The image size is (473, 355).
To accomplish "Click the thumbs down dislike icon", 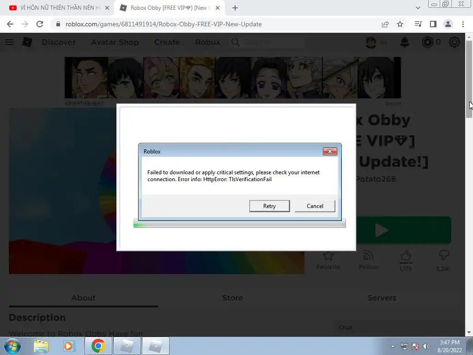I will pyautogui.click(x=443, y=255).
